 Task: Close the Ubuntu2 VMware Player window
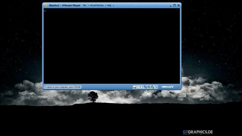(x=178, y=5)
